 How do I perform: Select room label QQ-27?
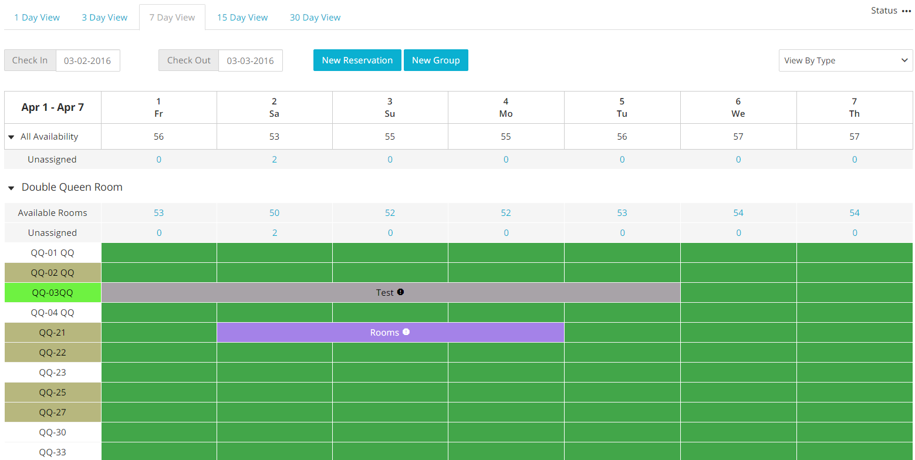pos(53,412)
